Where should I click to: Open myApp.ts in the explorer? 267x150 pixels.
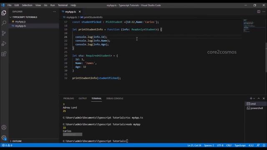pyautogui.click(x=20, y=26)
